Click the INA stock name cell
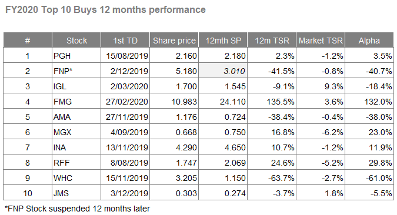 pyautogui.click(x=76, y=147)
